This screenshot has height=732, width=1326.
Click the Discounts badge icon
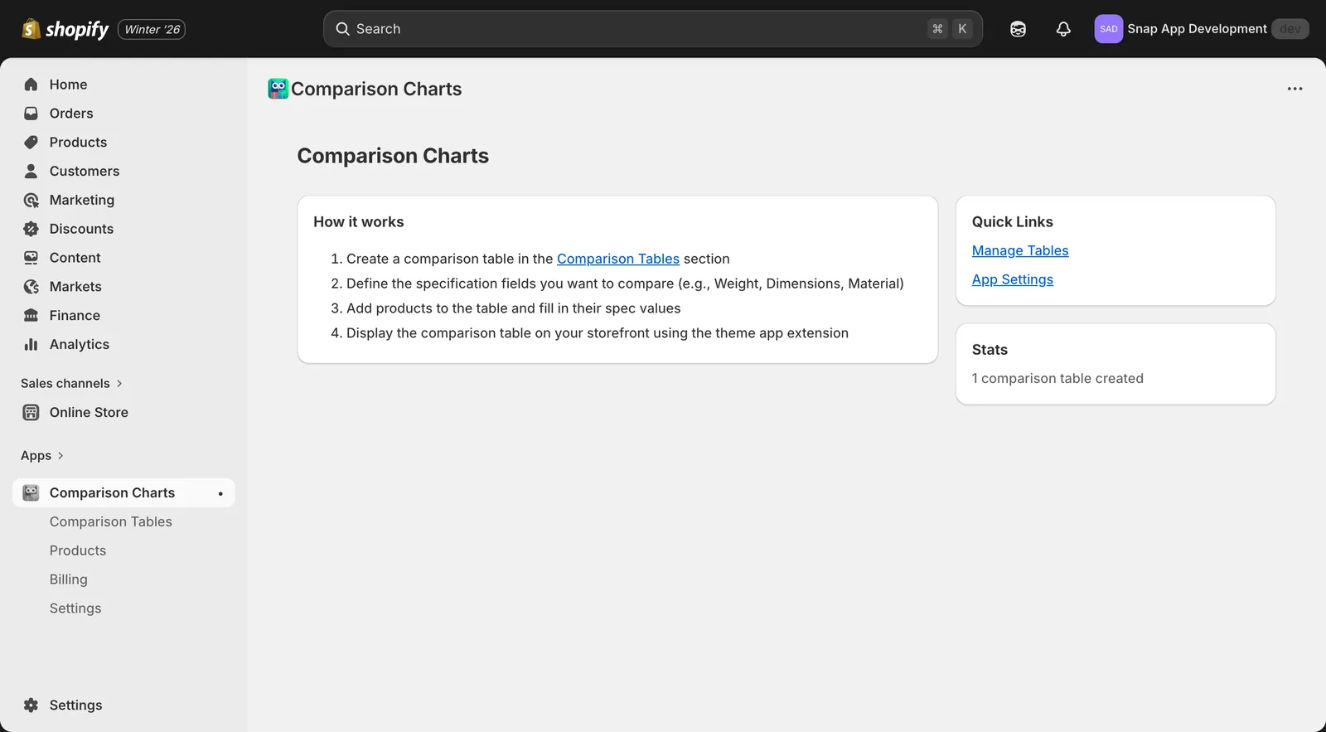[x=31, y=229]
